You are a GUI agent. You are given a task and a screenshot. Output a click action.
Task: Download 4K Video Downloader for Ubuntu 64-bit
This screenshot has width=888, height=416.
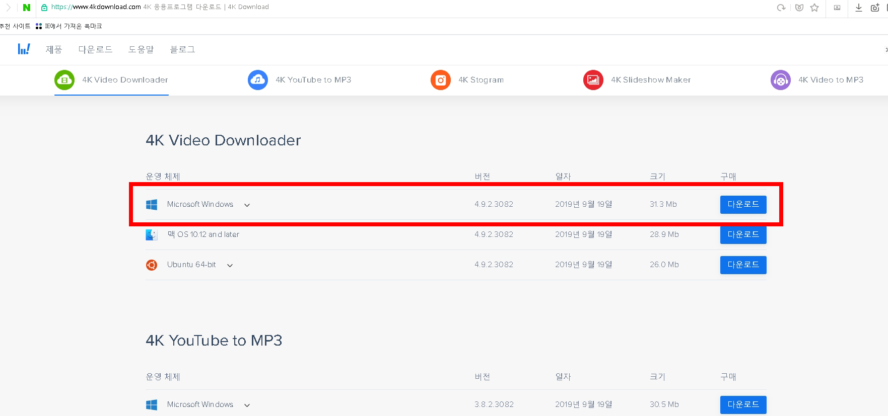point(743,265)
